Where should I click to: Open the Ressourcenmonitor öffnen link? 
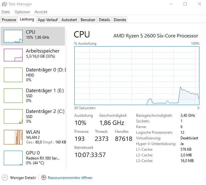coord(70,178)
